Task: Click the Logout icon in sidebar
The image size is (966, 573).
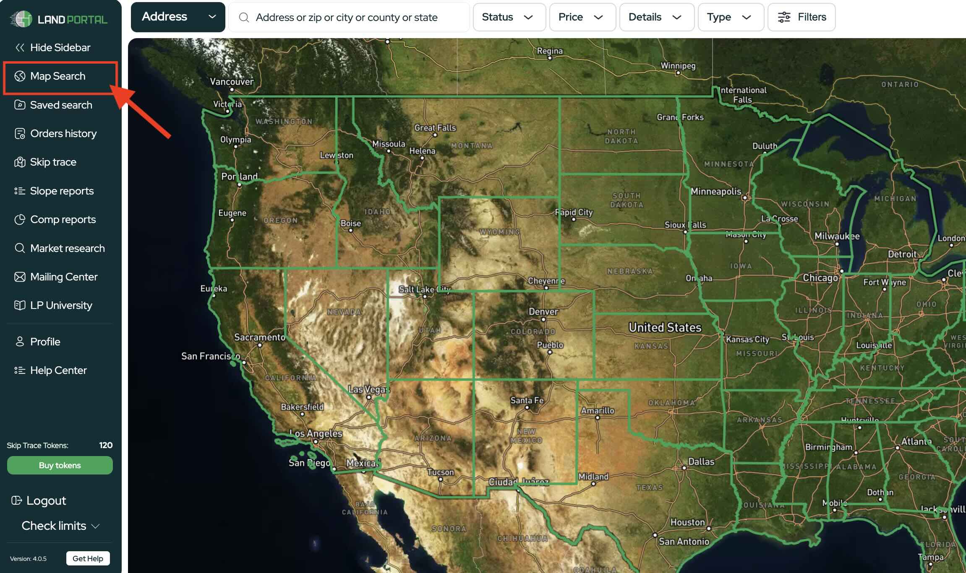Action: pos(16,500)
